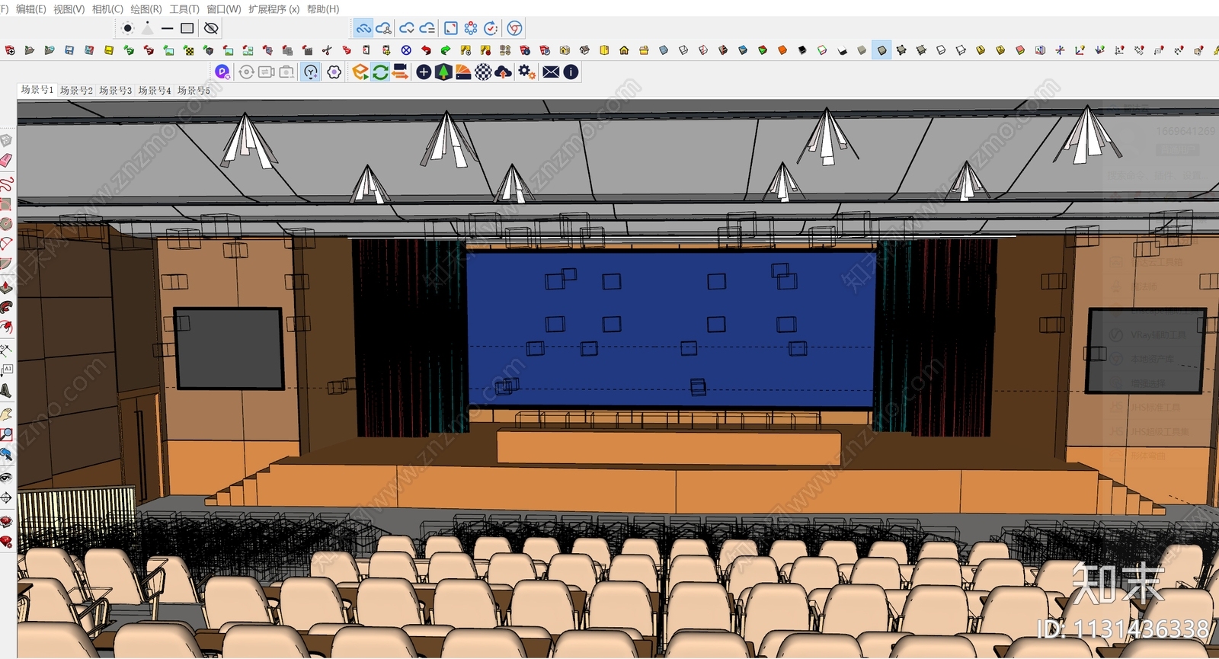Click the green tree asset library icon
This screenshot has height=659, width=1219.
(x=443, y=72)
